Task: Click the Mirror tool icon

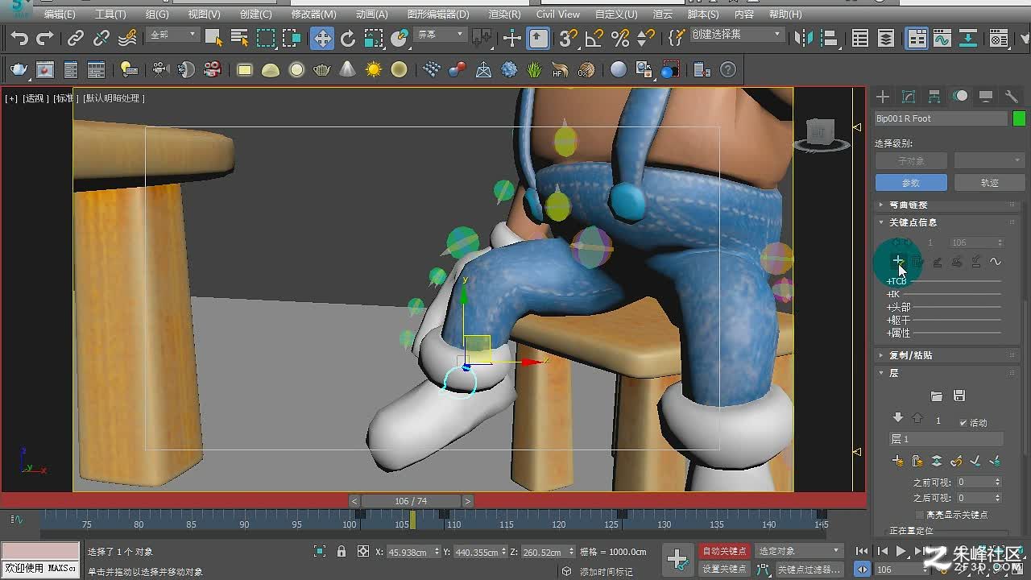Action: click(x=804, y=38)
